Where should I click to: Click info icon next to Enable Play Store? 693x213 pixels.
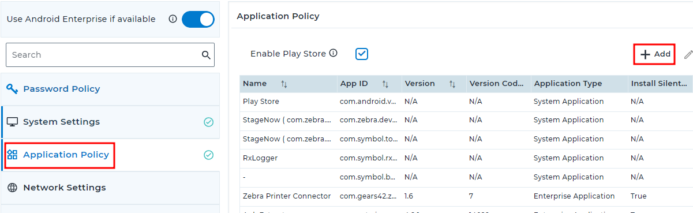click(333, 53)
